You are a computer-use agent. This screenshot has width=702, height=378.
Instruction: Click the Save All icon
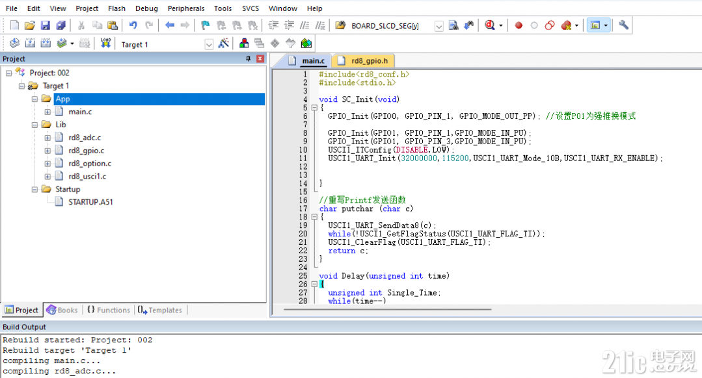[x=61, y=25]
